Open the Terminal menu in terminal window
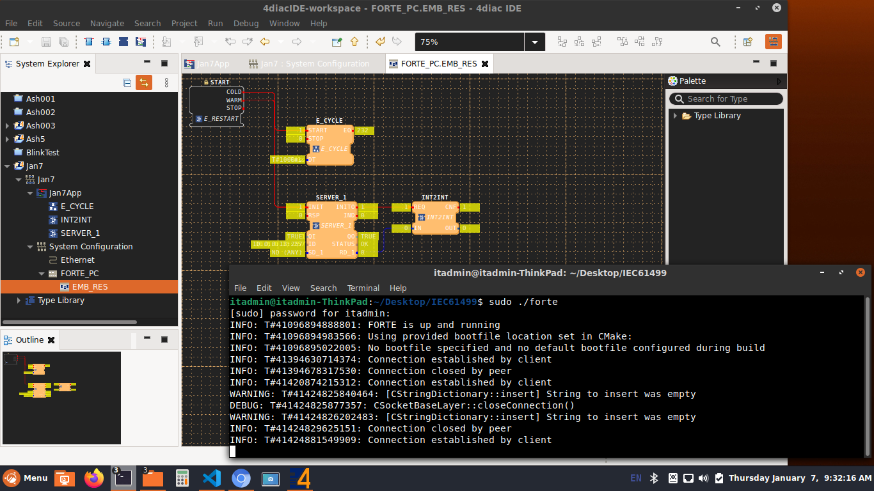The height and width of the screenshot is (491, 874). click(362, 288)
